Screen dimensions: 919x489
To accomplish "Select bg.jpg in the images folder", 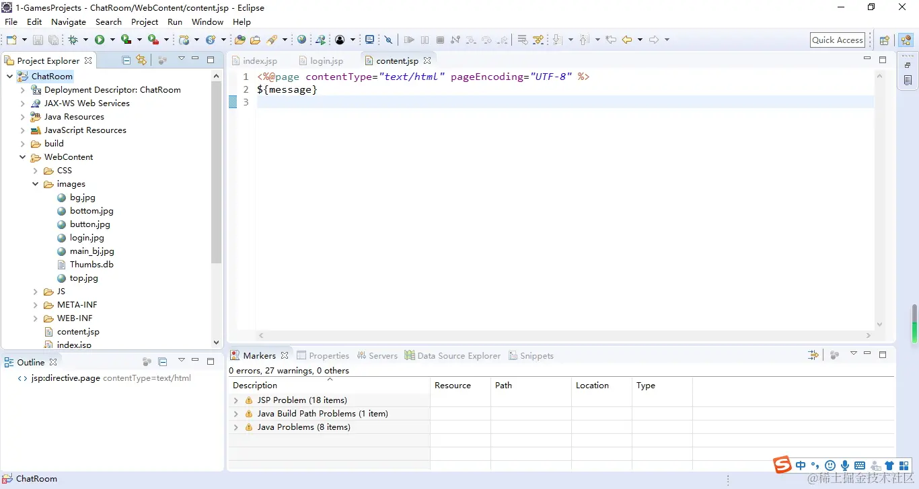I will coord(82,197).
